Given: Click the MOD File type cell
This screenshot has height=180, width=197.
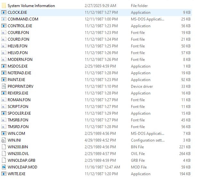Looking at the screenshot, I should [139, 167].
